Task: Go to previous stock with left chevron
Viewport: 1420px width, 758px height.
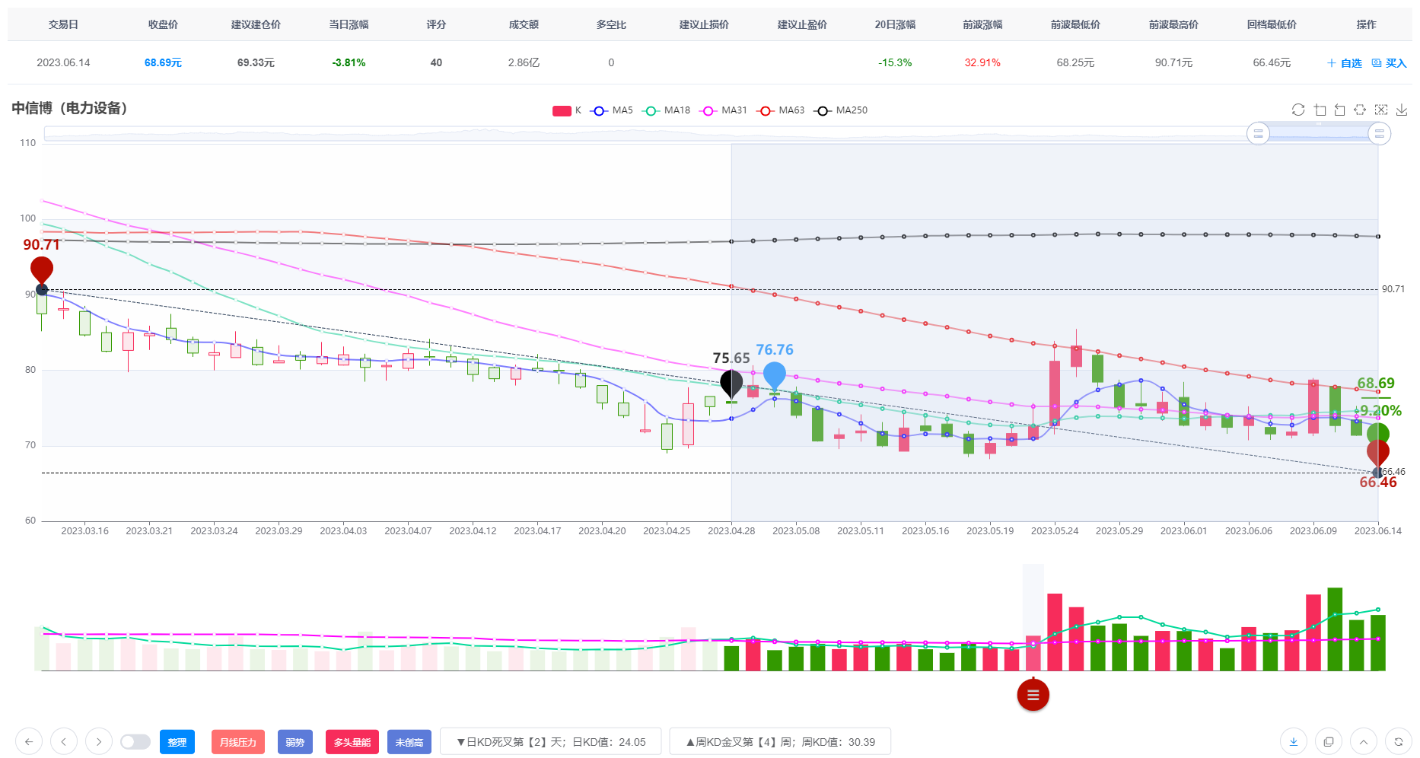Action: pyautogui.click(x=64, y=741)
